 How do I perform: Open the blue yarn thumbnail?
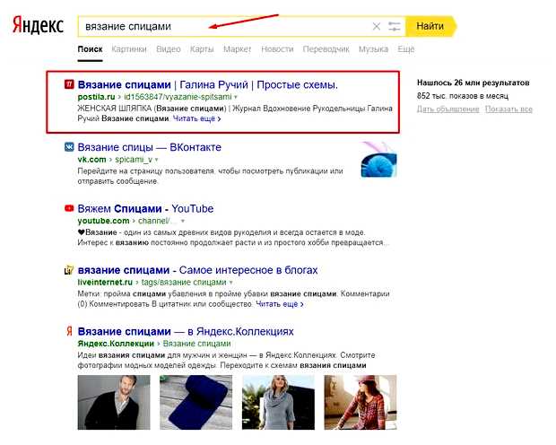coord(378,160)
